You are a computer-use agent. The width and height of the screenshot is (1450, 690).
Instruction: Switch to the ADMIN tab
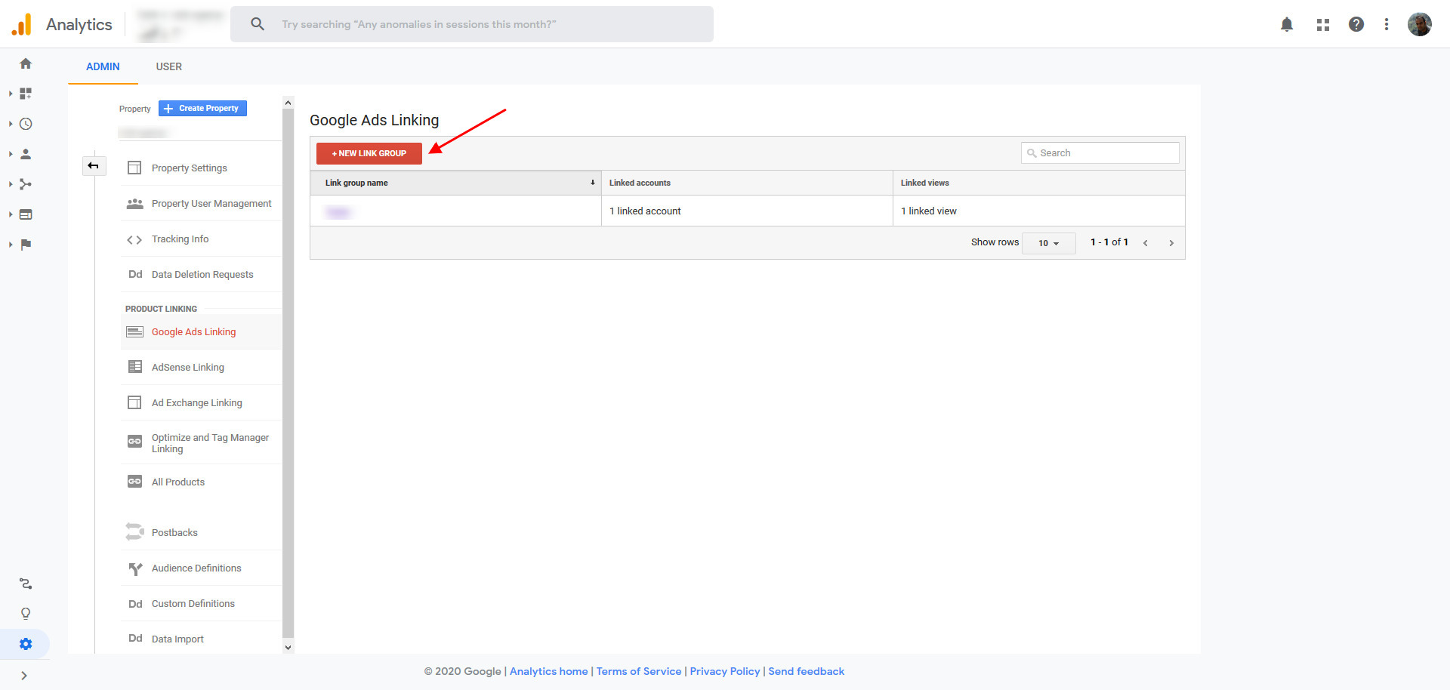103,66
